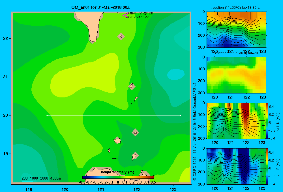
Task: Click the west endpoint of the white transect line
Action: pos(47,115)
